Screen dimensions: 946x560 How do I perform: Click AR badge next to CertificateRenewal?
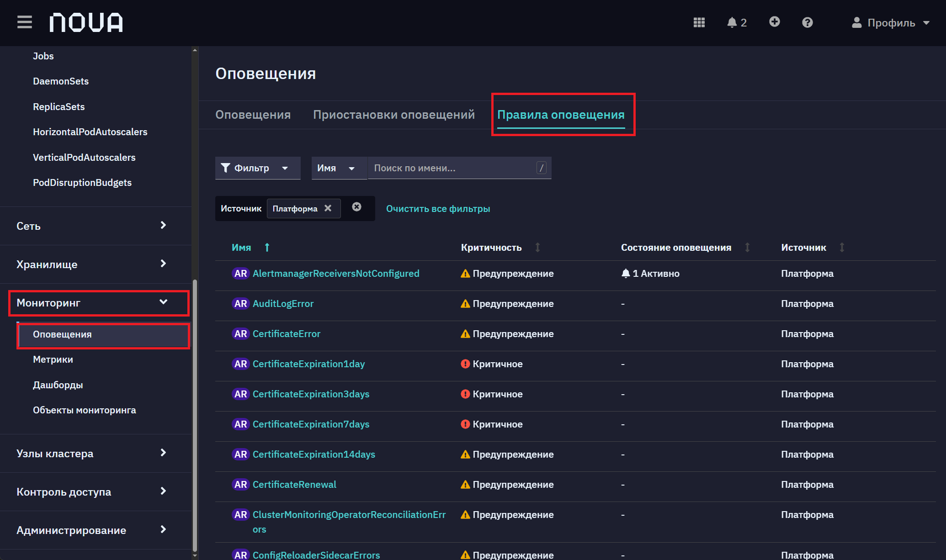240,485
